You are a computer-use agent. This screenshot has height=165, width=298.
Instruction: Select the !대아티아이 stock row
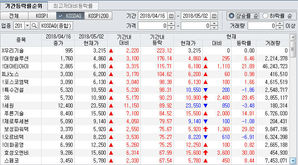point(144,67)
